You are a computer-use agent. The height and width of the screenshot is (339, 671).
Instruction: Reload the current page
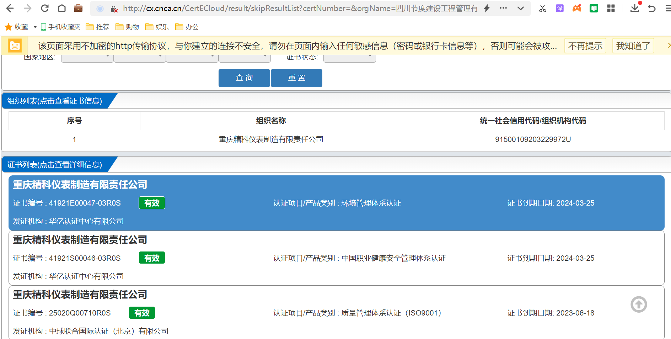click(44, 8)
